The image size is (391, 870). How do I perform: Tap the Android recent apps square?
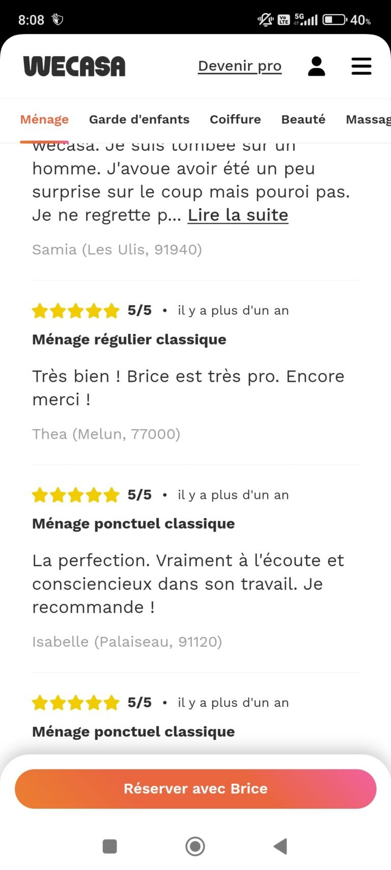pyautogui.click(x=110, y=846)
